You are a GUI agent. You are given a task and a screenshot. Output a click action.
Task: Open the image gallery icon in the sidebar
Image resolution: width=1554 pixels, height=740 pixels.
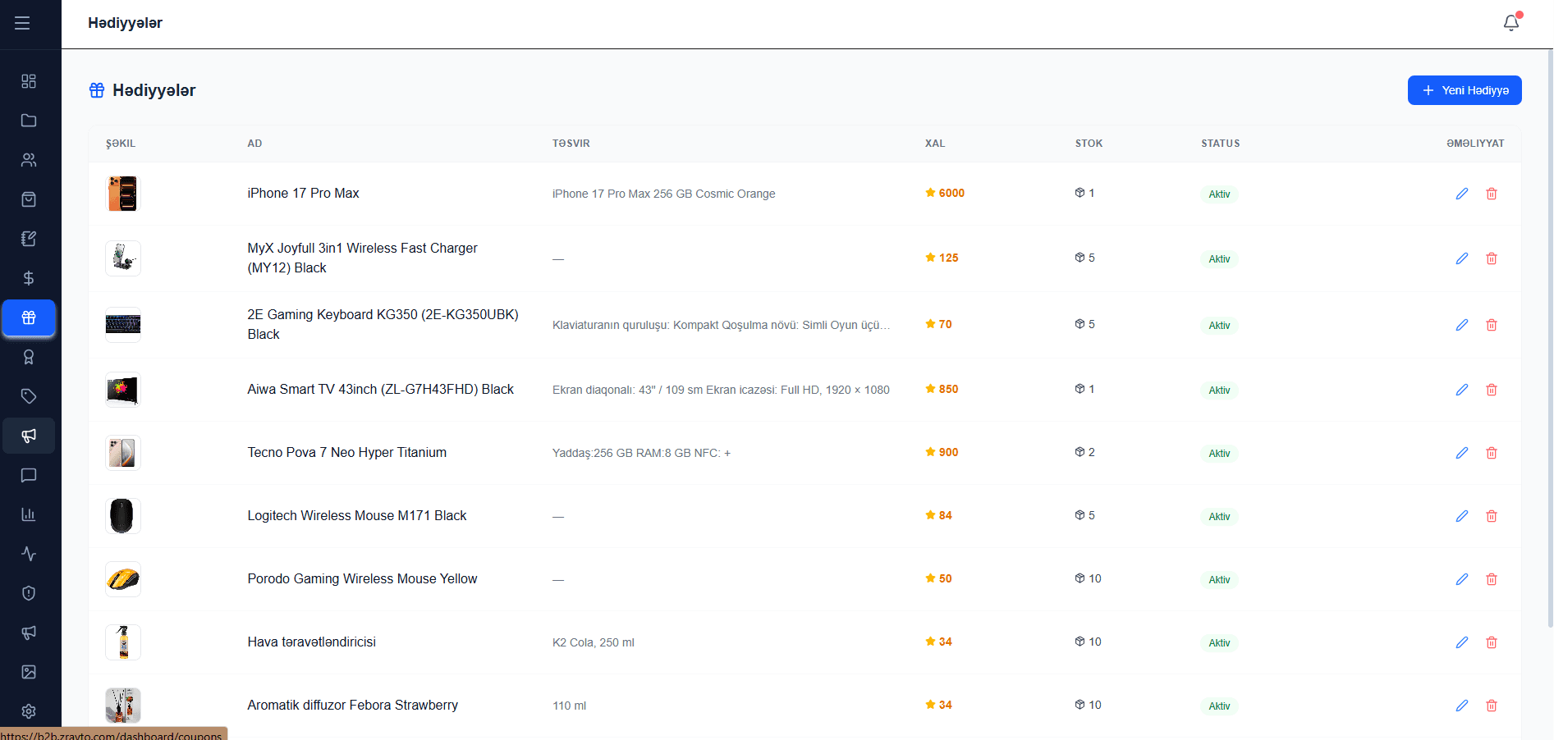point(29,672)
